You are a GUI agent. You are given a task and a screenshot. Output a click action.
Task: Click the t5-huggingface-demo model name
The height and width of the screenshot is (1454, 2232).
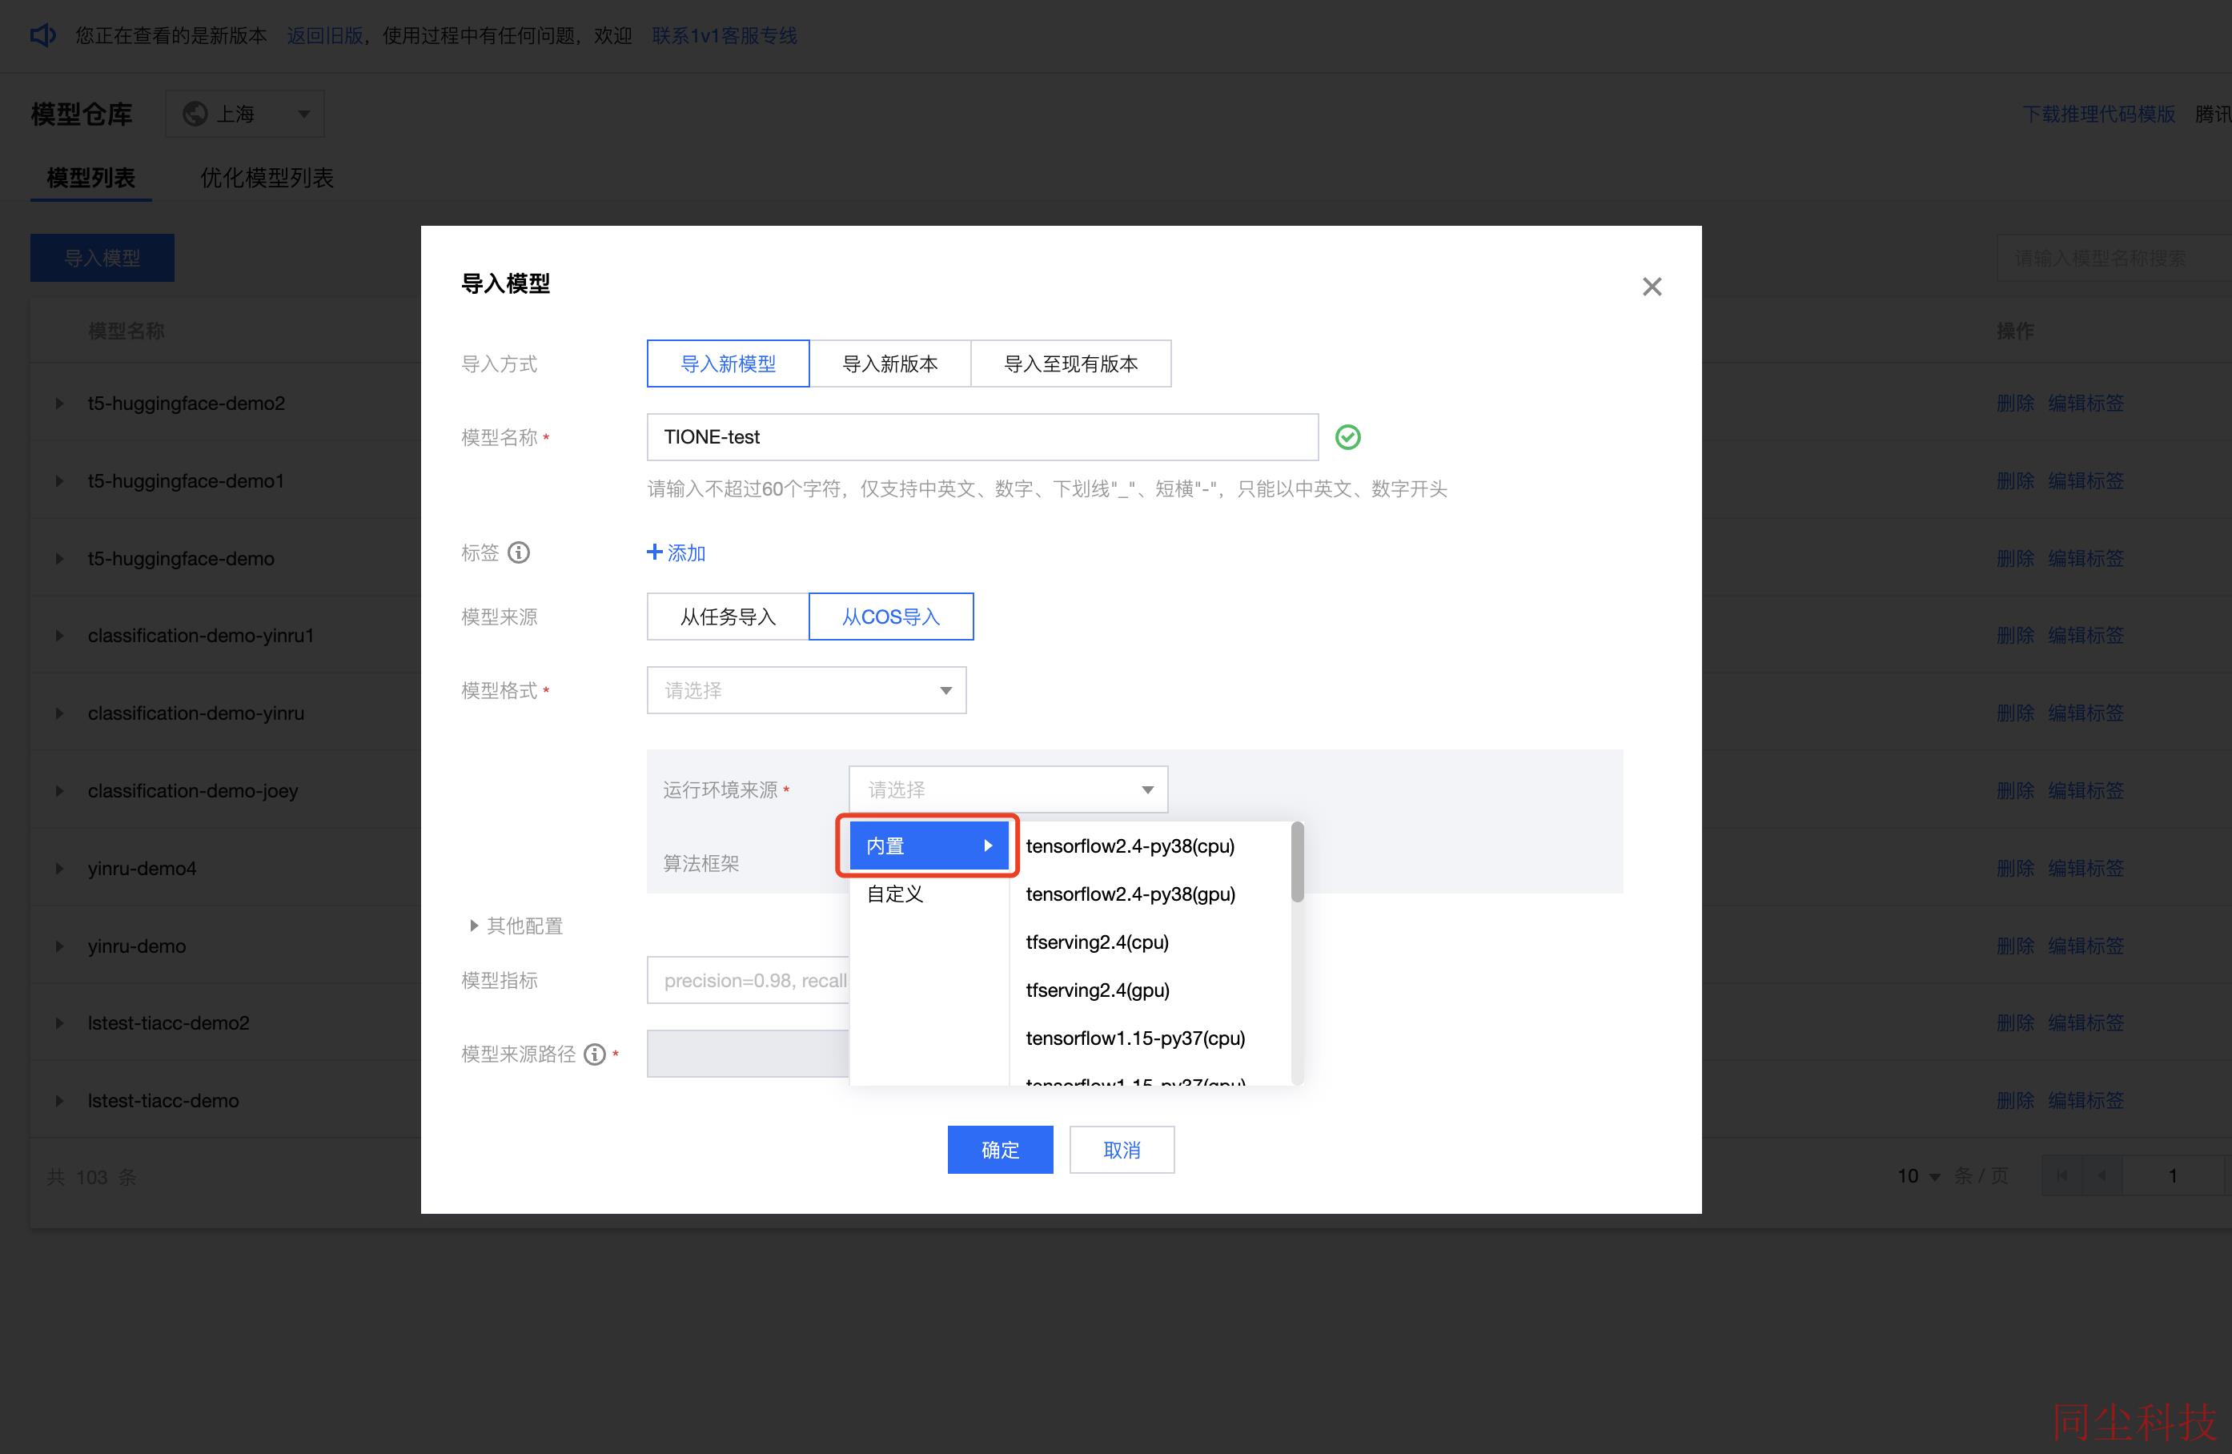tap(181, 559)
